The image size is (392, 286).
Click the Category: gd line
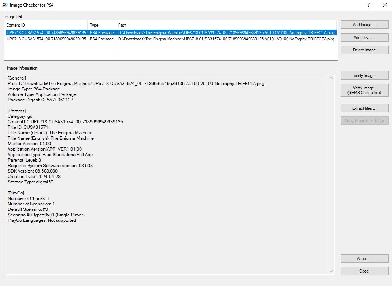(x=20, y=116)
